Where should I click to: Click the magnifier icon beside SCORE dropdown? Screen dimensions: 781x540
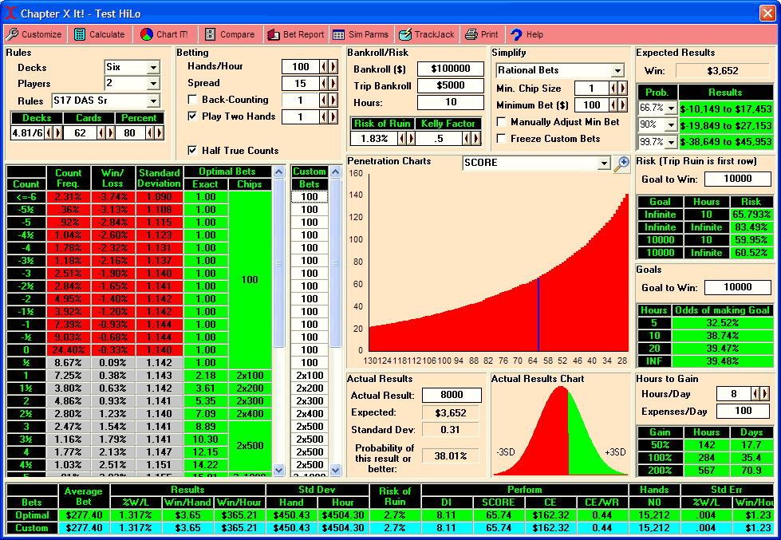click(x=622, y=164)
